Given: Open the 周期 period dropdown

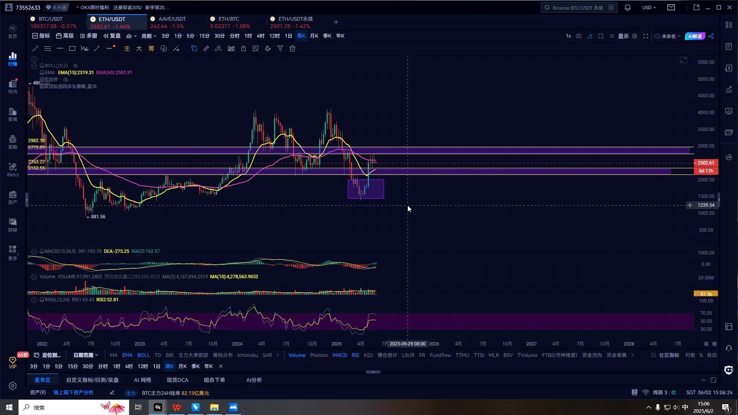Looking at the screenshot, I should pyautogui.click(x=148, y=36).
